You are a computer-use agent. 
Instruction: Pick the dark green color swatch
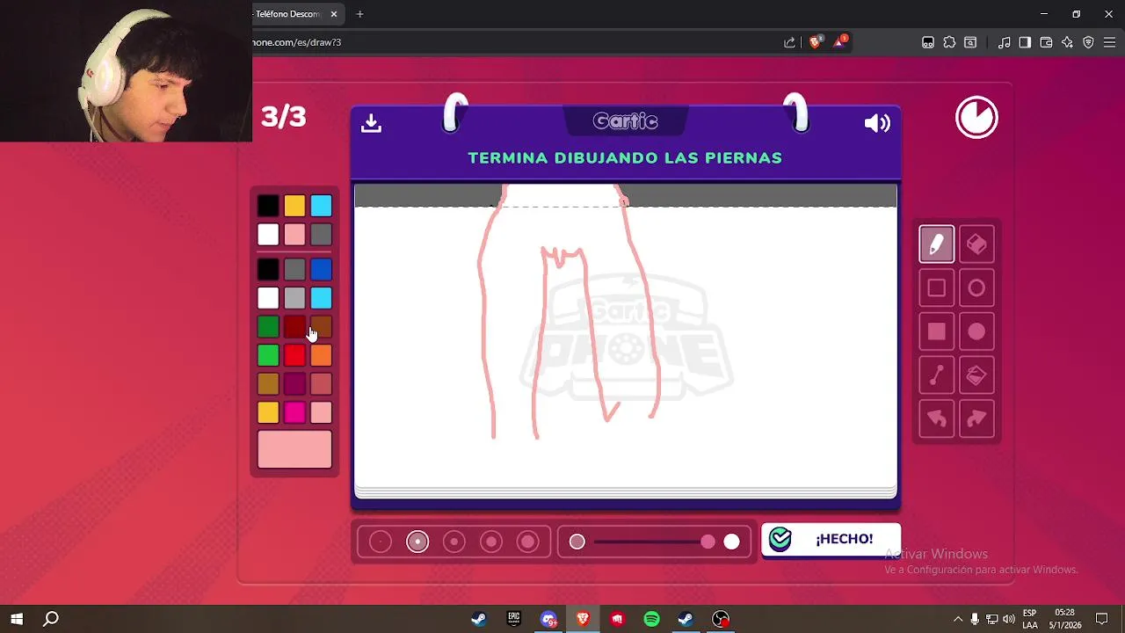click(268, 327)
